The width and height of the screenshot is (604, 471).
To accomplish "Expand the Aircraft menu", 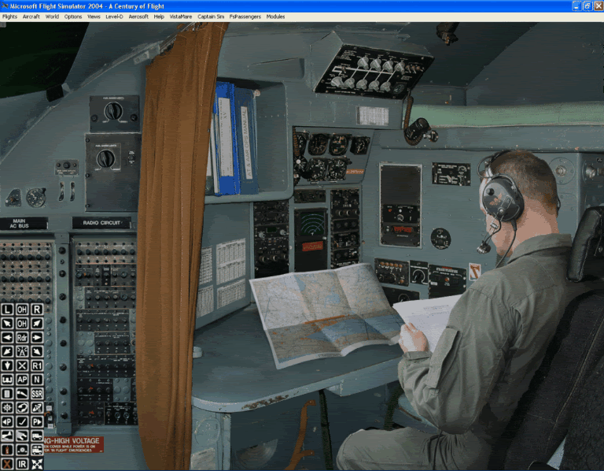I will coord(31,17).
